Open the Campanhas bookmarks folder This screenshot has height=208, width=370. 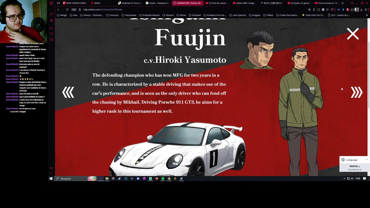[129, 15]
